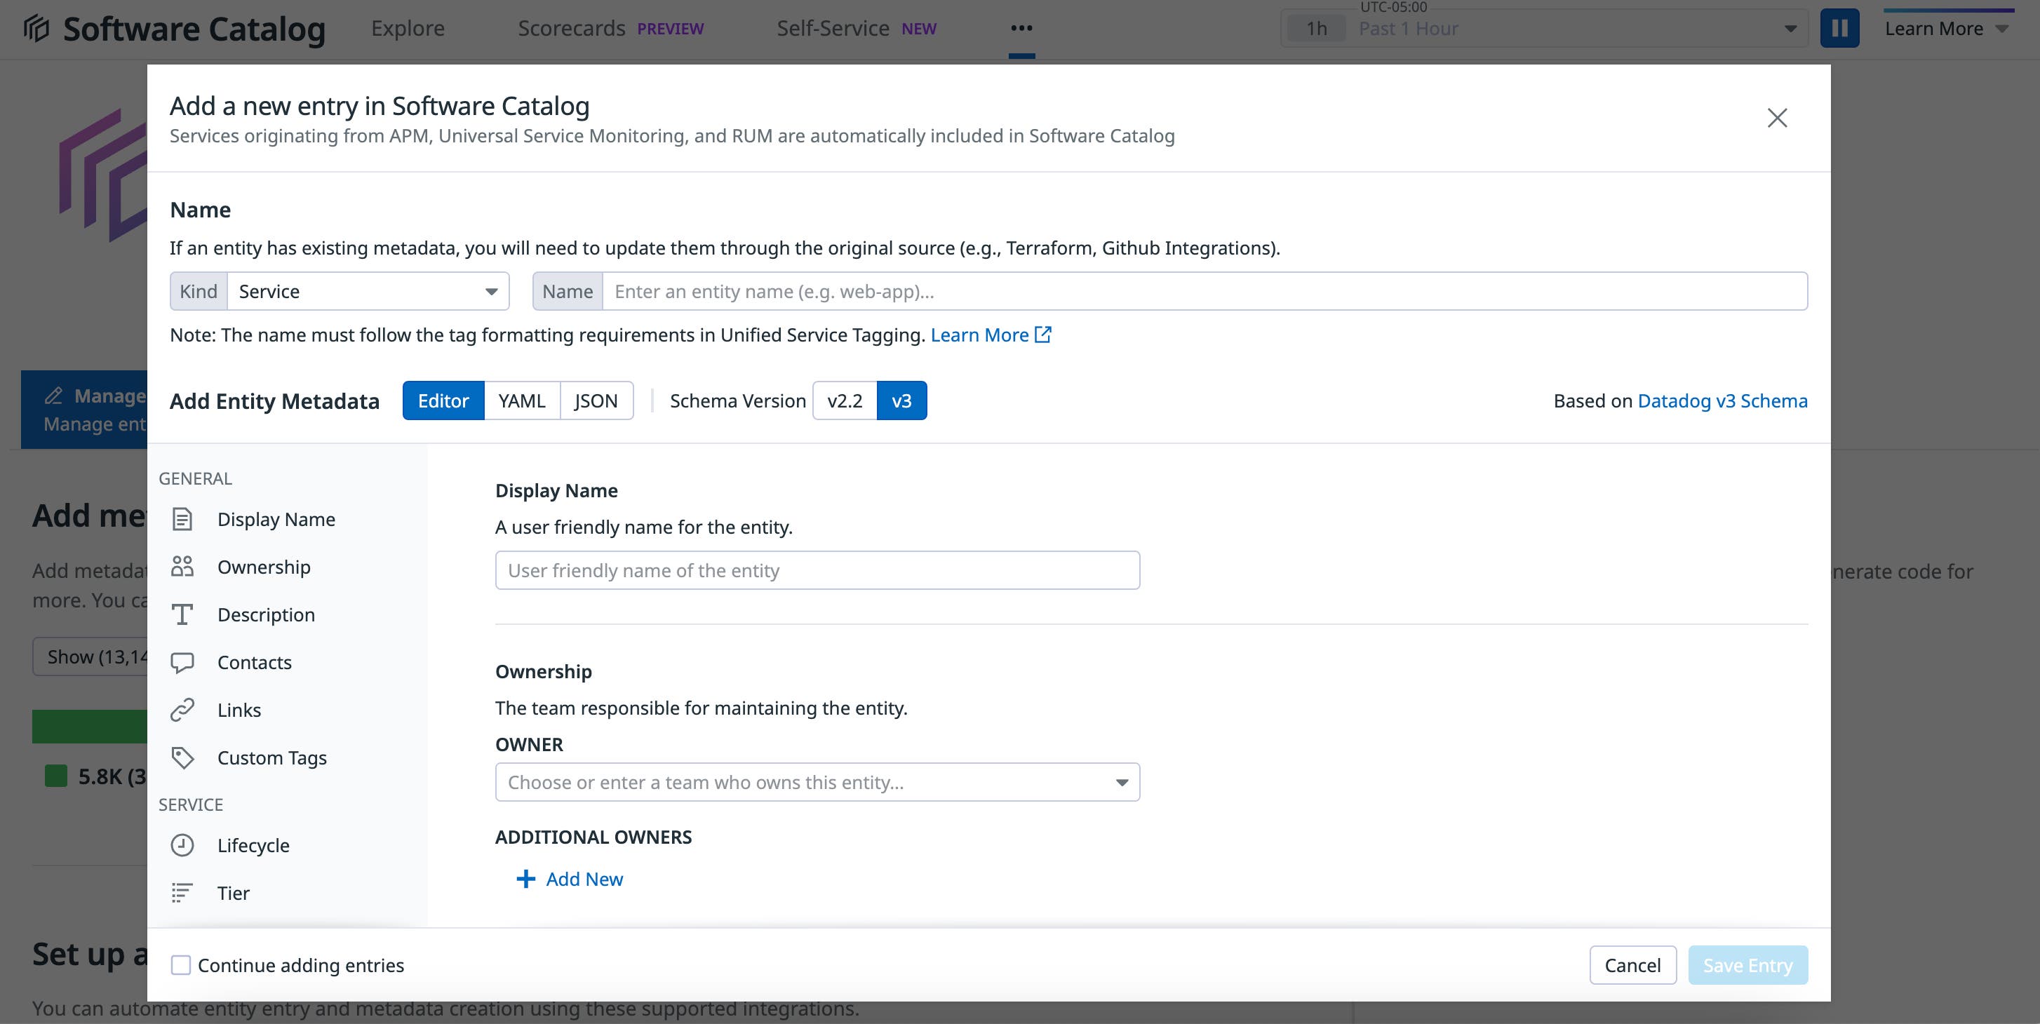Select the Ownership metadata section
This screenshot has height=1024, width=2040.
(264, 566)
